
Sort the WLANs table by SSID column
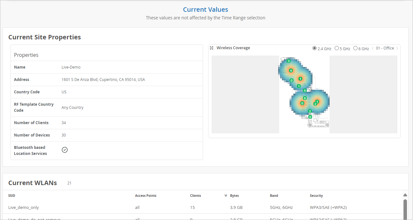[x=12, y=196]
